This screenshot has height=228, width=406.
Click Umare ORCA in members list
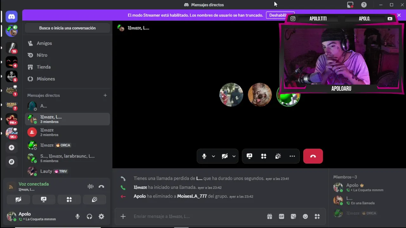pyautogui.click(x=367, y=213)
